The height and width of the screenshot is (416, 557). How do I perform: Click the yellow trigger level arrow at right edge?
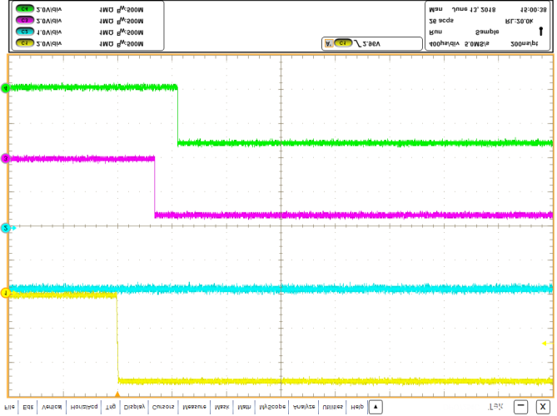click(x=546, y=343)
